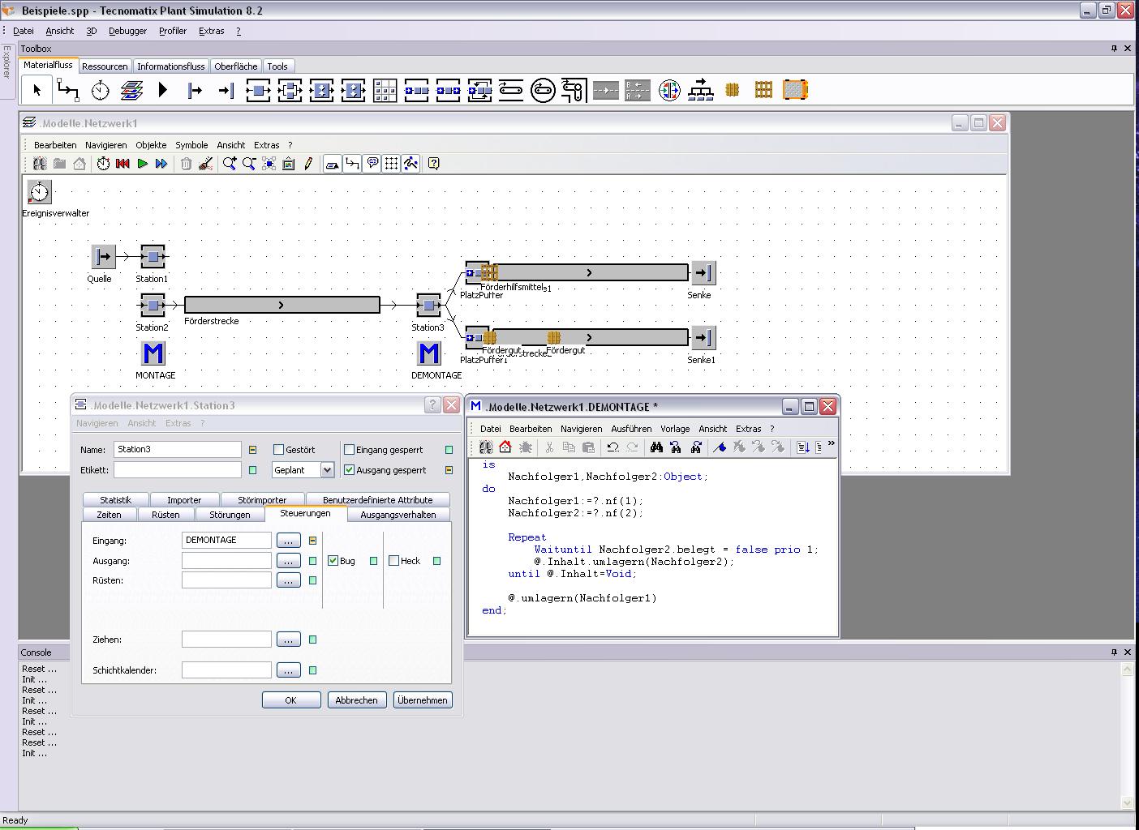Click into the Etikett input field

[178, 469]
